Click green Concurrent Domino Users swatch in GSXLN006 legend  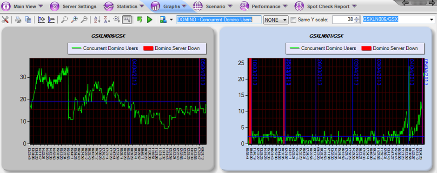click(76, 48)
